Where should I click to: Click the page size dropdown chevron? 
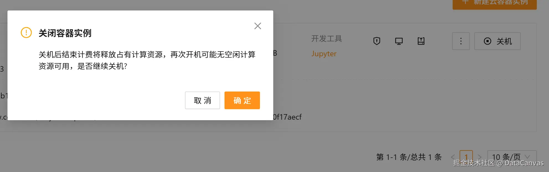pos(528,157)
